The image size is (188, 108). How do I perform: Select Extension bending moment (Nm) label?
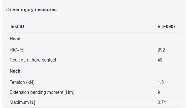(x=42, y=92)
